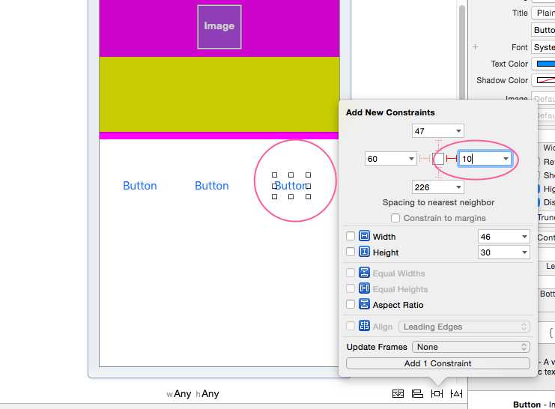Open the Align constraints tool
The height and width of the screenshot is (409, 555).
coord(417,393)
